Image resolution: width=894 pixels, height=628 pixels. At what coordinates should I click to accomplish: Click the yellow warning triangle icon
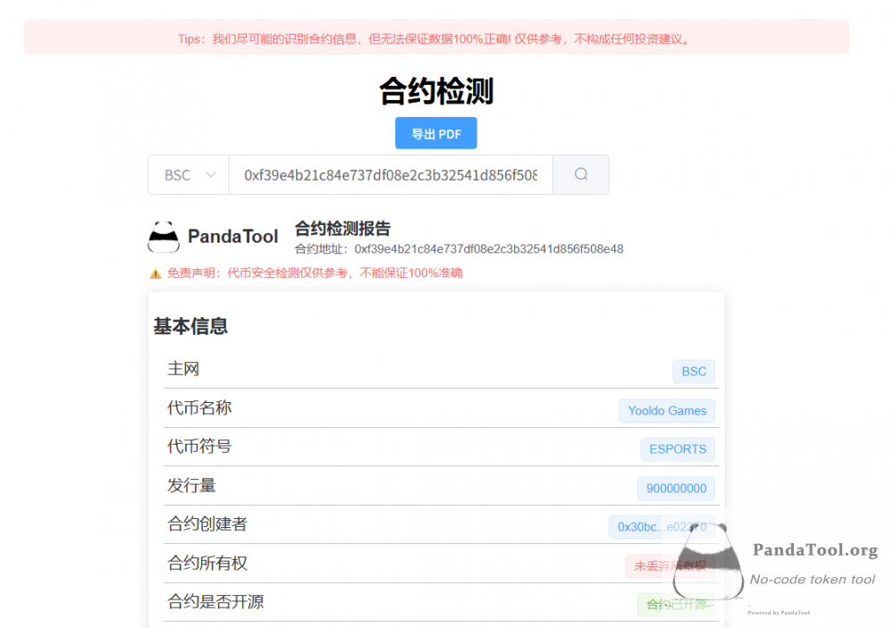(156, 273)
